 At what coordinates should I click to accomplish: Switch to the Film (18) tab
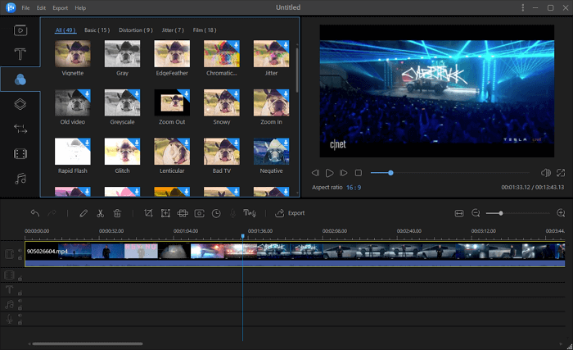point(205,30)
